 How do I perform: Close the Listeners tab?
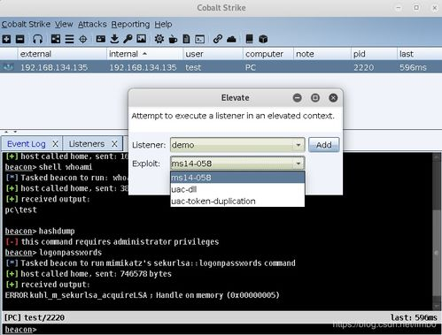pos(114,144)
